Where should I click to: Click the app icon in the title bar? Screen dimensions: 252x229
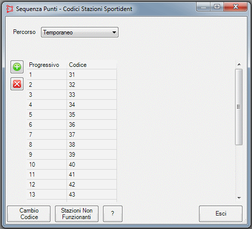[x=9, y=9]
